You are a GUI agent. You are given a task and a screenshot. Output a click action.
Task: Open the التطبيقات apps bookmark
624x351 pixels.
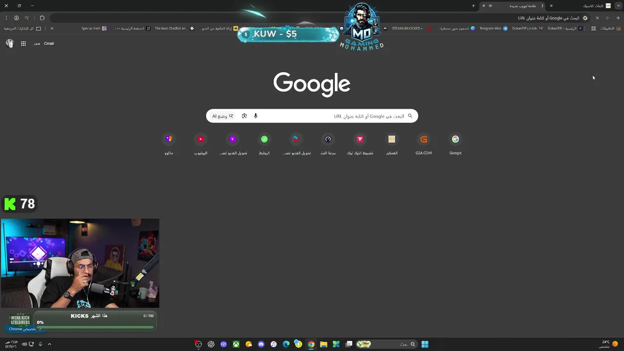tap(609, 28)
